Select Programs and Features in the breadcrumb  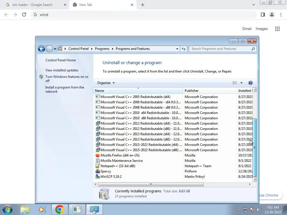(133, 49)
